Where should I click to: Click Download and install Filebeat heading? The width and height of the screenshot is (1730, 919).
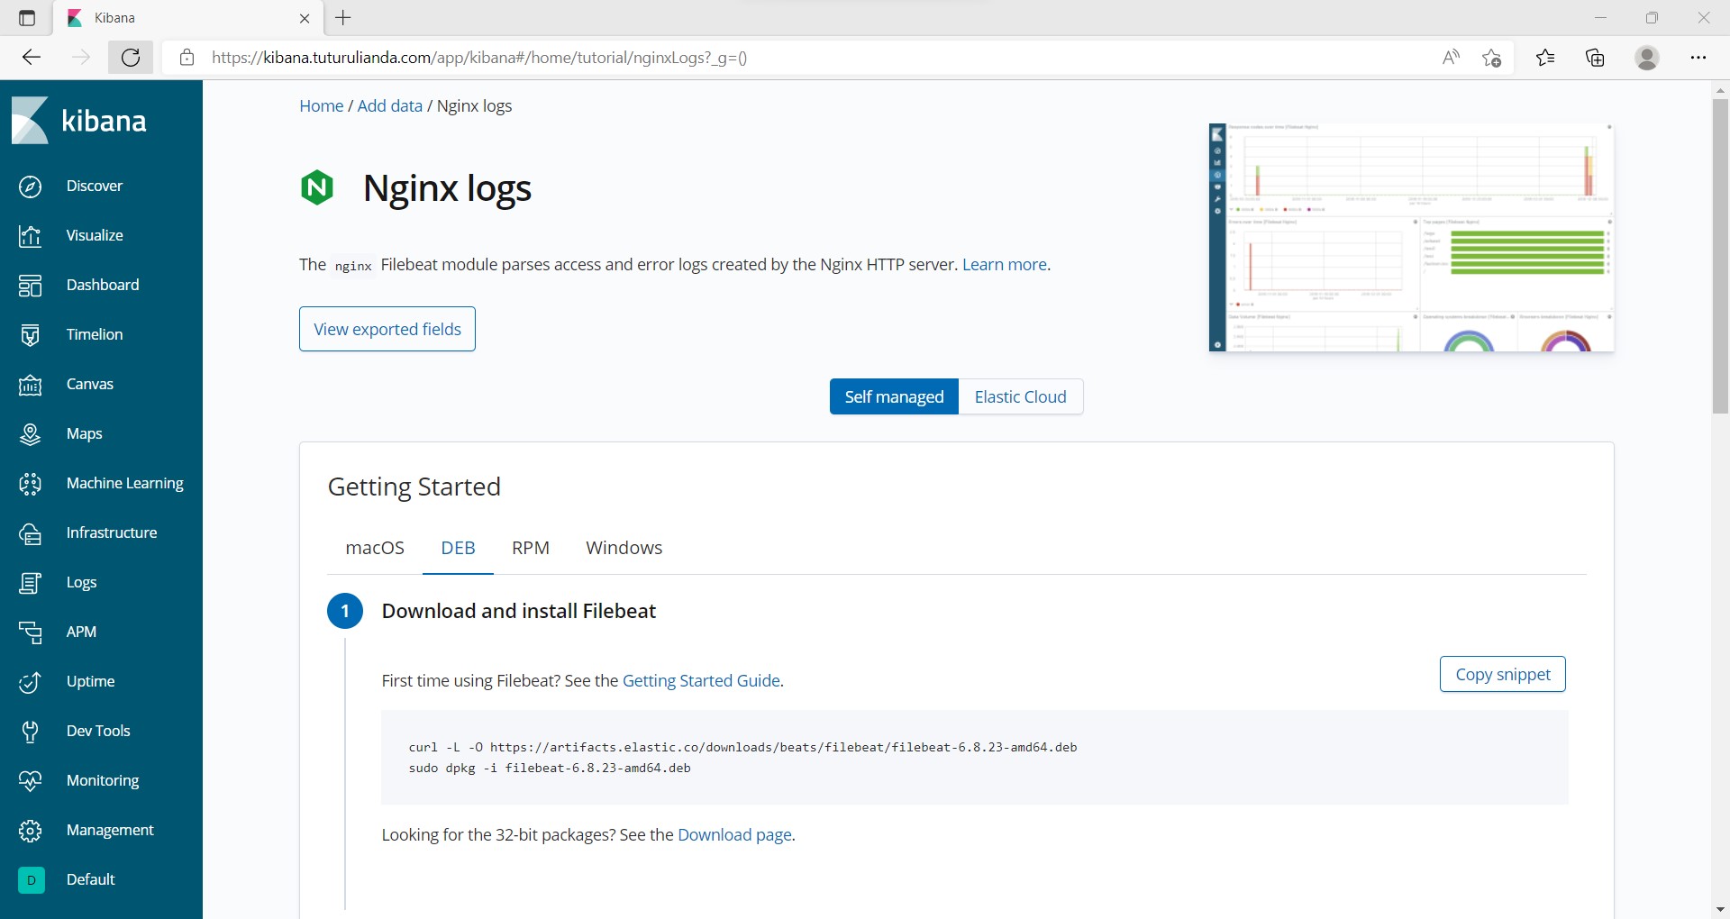[x=519, y=611]
